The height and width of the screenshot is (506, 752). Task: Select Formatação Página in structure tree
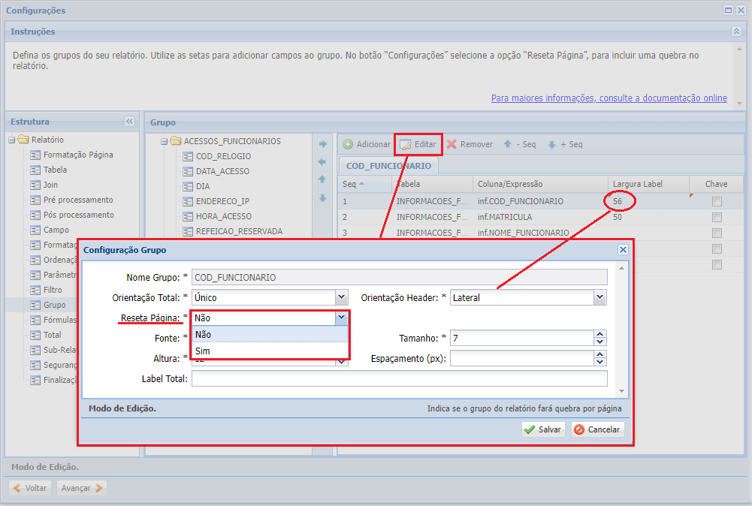coord(78,155)
